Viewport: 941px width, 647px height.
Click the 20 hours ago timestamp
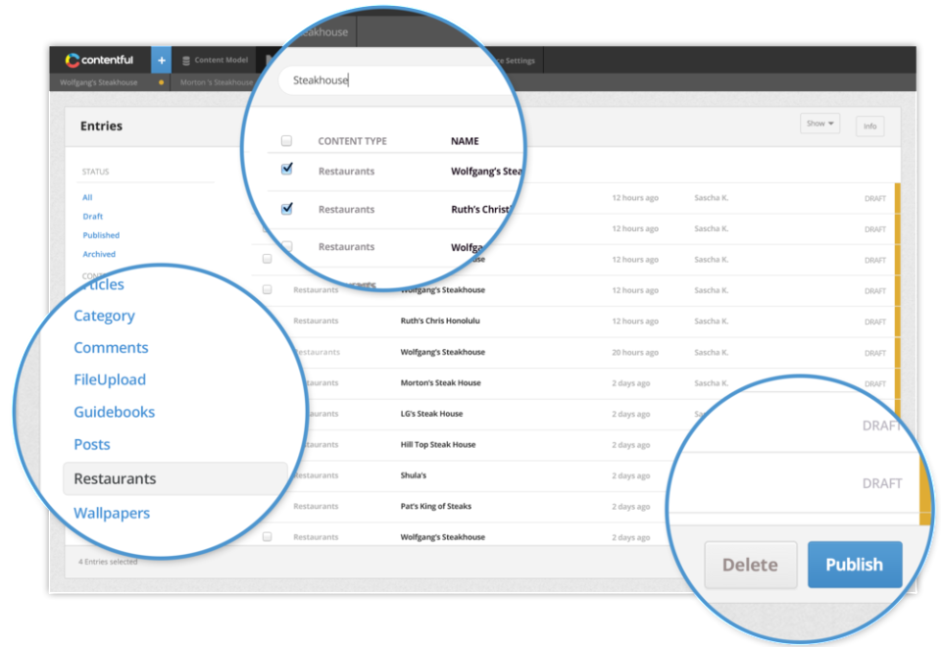click(635, 352)
